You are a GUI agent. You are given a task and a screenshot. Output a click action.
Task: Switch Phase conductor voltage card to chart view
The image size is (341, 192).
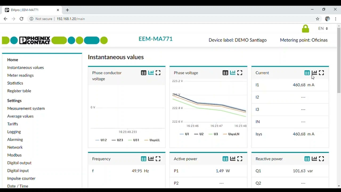(151, 73)
